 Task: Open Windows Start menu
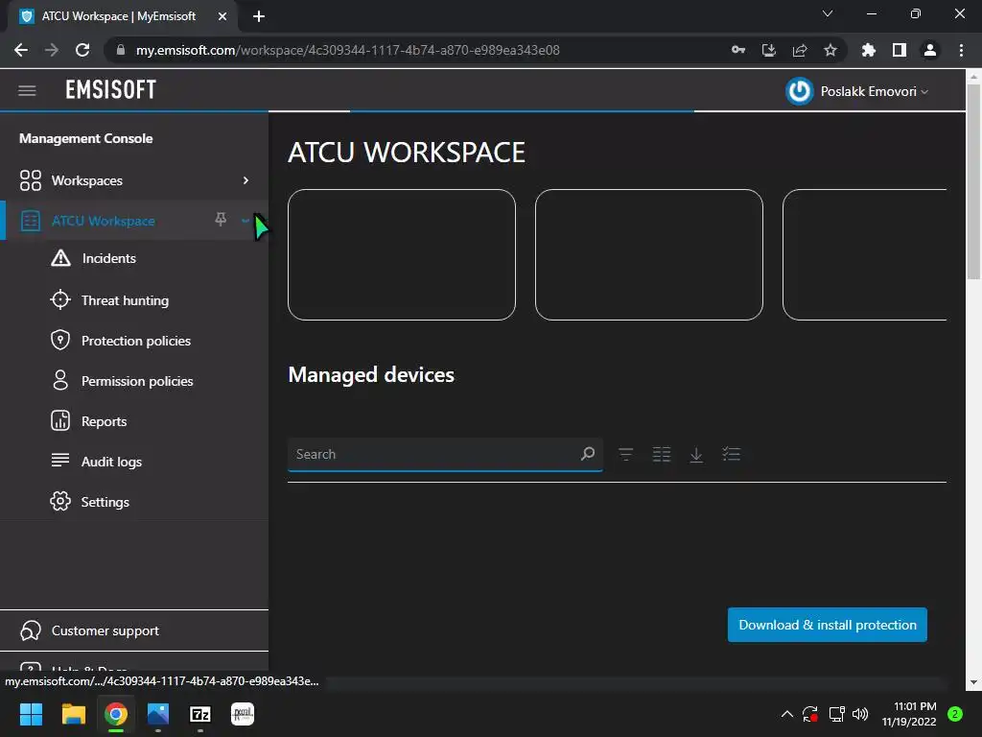coord(31,714)
